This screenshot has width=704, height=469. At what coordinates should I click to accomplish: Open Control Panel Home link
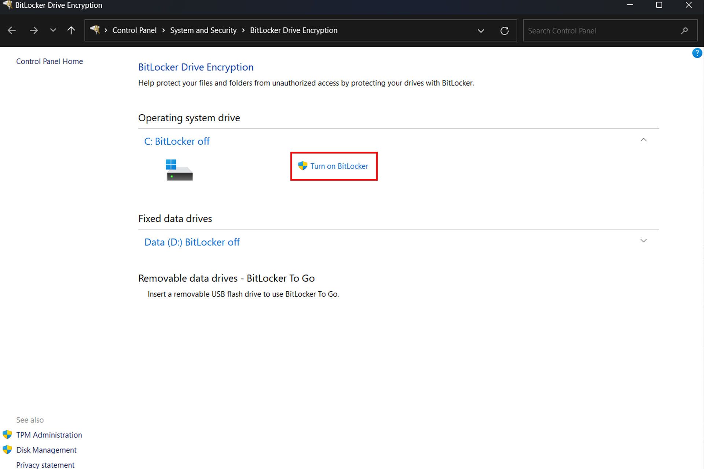click(49, 61)
